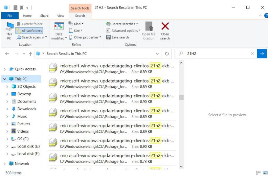This screenshot has width=268, height=181.
Task: Select Local disk (E:) in sidebar
Action: [x=28, y=146]
